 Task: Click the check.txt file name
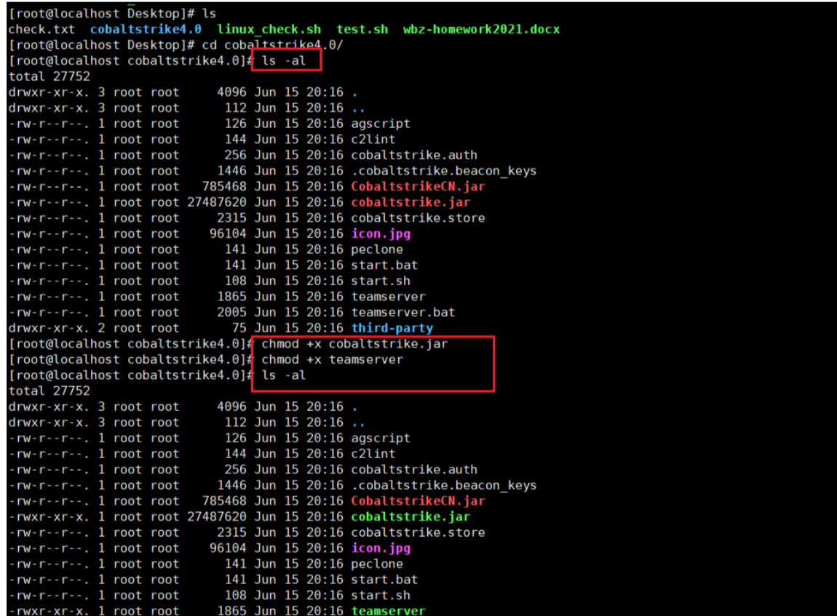click(41, 29)
